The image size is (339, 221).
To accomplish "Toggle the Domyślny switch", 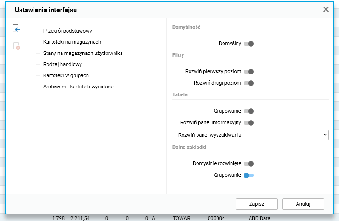I will tap(249, 44).
